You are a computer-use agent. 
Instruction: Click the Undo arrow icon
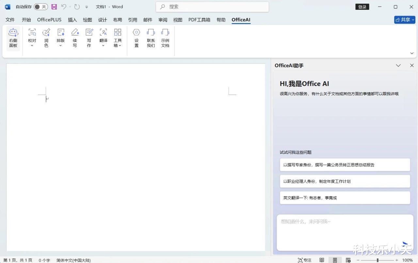(x=64, y=7)
